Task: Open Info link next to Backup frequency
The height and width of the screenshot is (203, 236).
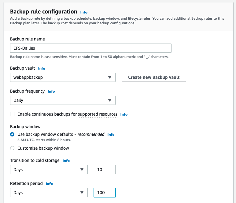Action: coord(51,91)
